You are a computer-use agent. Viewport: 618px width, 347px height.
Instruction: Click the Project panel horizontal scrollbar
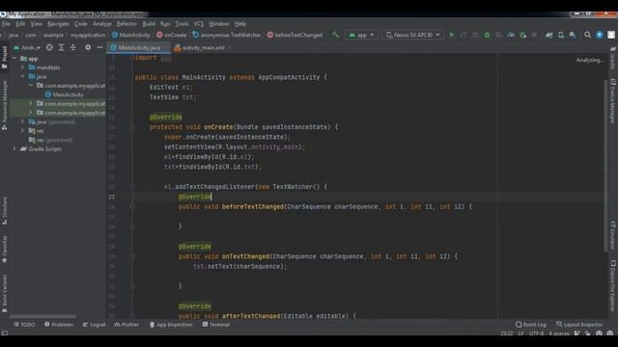[42, 316]
